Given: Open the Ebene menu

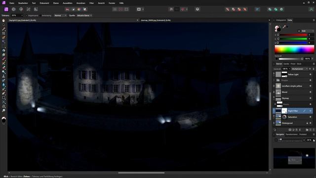Looking at the screenshot, I should [x=56, y=3].
